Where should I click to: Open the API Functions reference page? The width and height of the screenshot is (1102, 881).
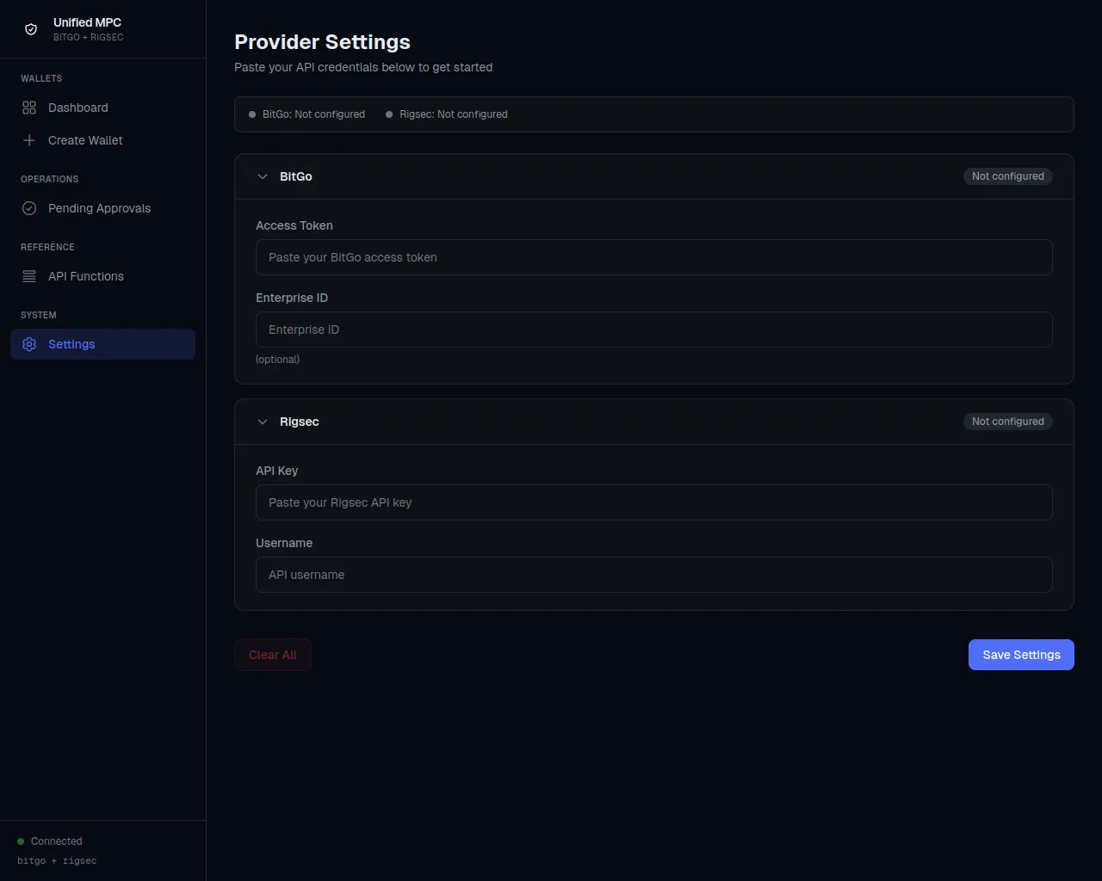[86, 276]
